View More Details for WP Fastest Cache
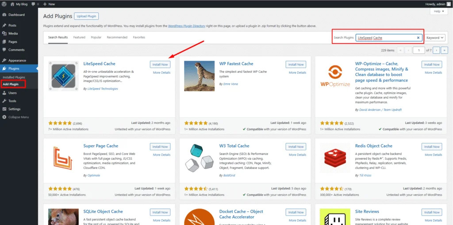The width and height of the screenshot is (453, 225). (x=298, y=73)
